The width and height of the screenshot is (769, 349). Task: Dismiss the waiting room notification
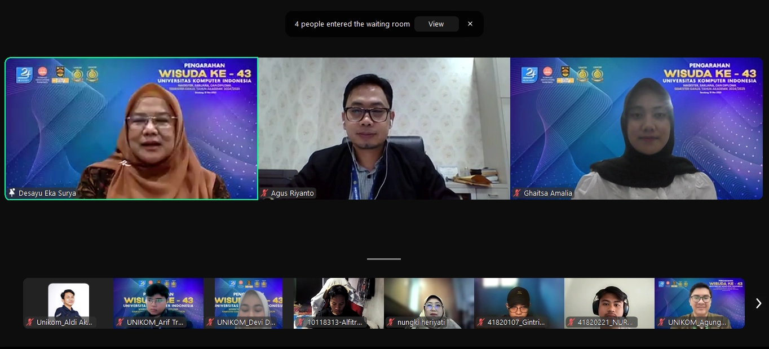470,24
